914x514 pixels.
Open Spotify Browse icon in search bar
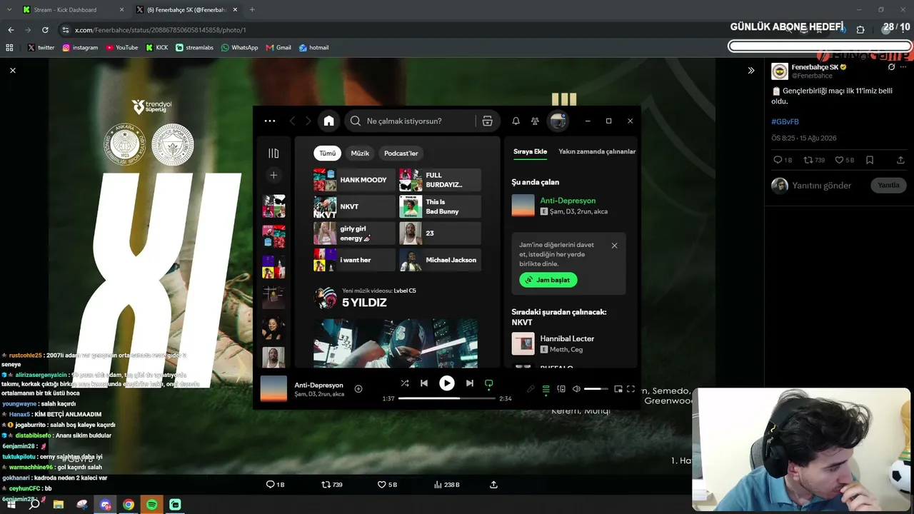(487, 121)
